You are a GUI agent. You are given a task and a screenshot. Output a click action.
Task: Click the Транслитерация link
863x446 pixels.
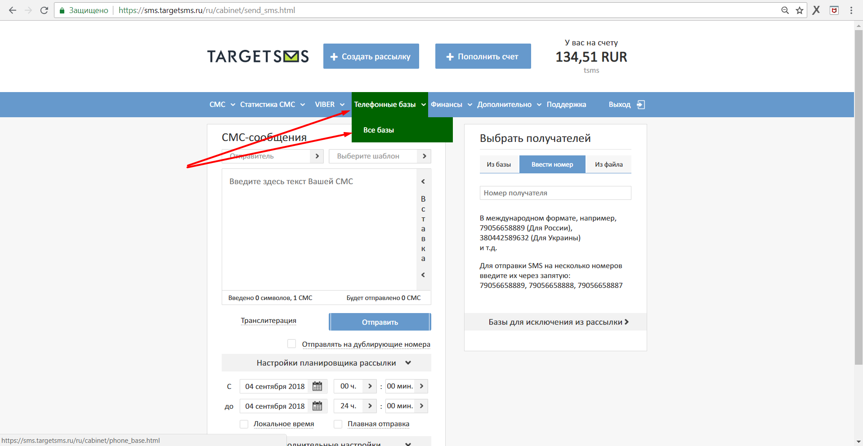coord(268,321)
